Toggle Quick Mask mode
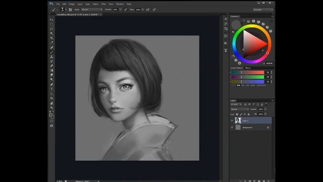 point(51,121)
